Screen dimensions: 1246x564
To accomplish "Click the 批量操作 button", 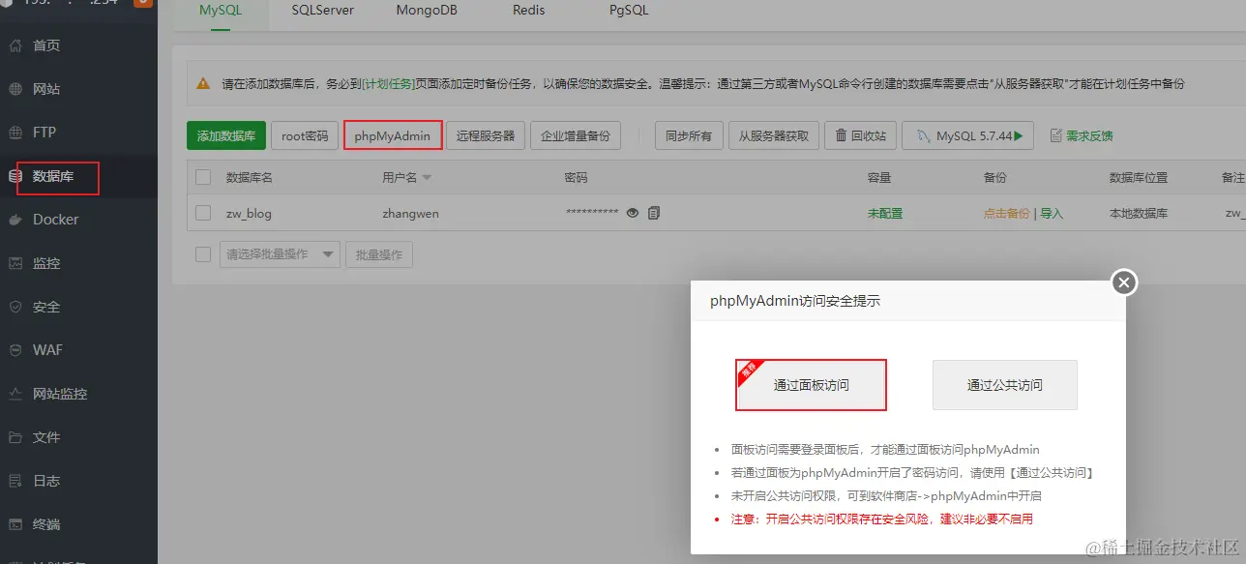I will pyautogui.click(x=379, y=254).
